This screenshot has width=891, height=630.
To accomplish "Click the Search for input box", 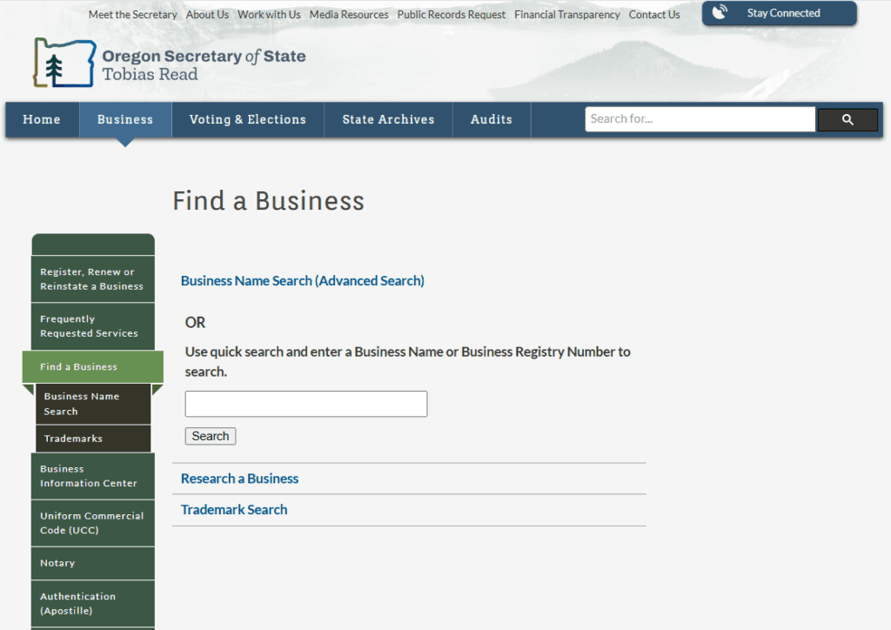I will pos(700,119).
